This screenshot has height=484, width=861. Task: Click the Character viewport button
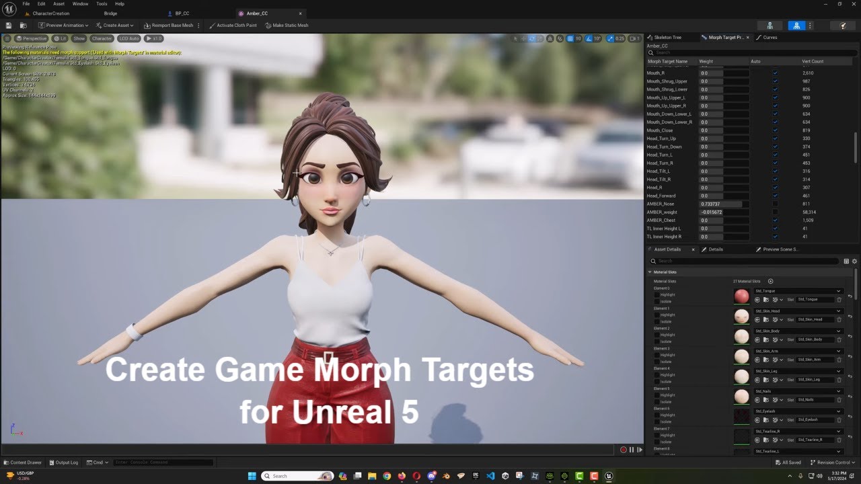point(102,38)
